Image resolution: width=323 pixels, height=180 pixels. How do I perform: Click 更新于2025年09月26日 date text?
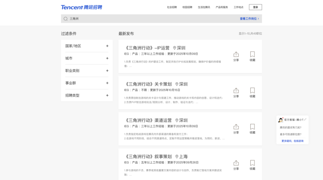[183, 163]
